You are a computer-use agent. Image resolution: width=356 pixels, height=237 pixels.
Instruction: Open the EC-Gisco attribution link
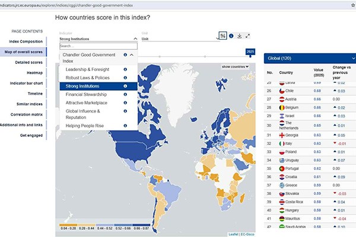tap(247, 234)
